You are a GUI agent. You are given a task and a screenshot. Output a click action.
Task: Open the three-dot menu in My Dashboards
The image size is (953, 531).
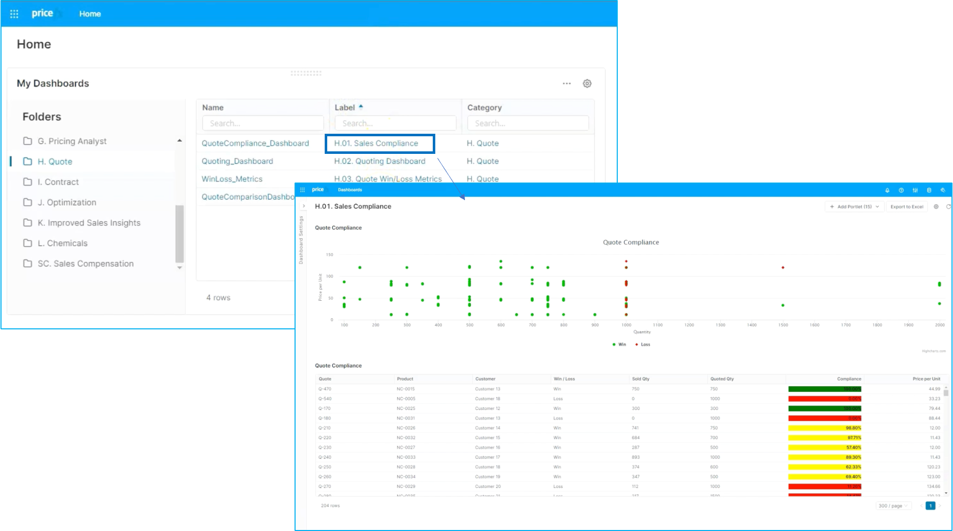click(x=567, y=83)
